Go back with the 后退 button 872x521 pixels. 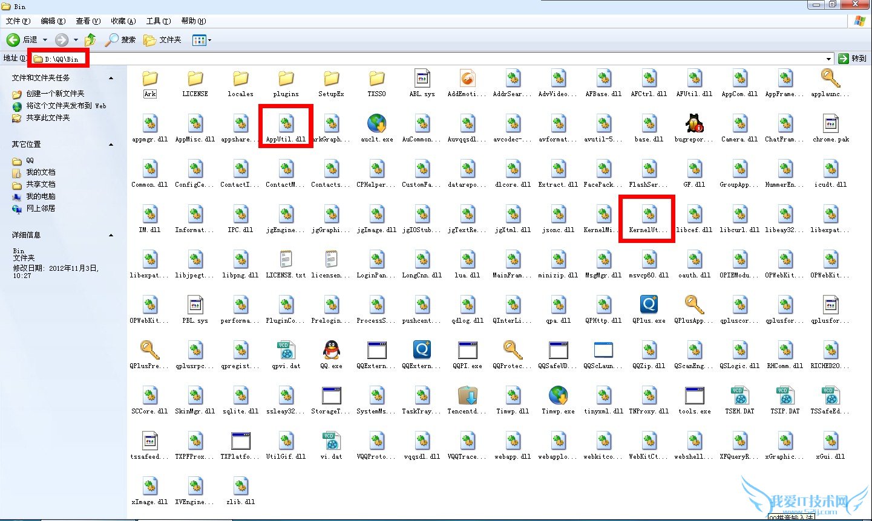point(22,40)
